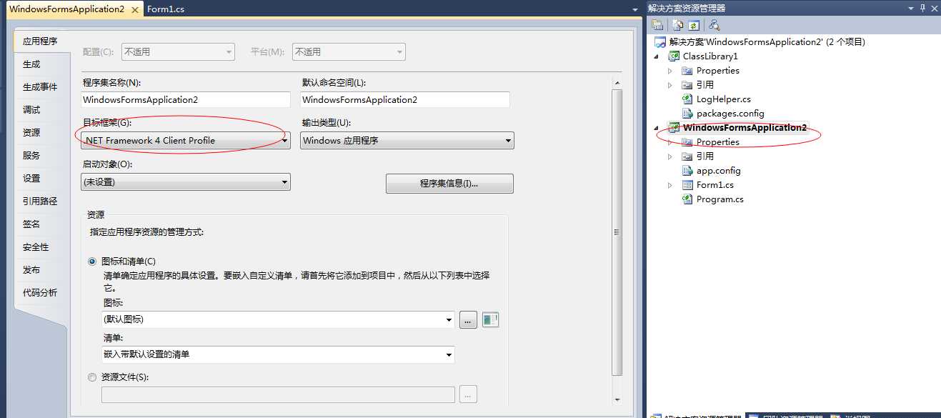Expand Properties under WindowsFormsApplication2 project
This screenshot has height=418, width=941.
click(670, 142)
